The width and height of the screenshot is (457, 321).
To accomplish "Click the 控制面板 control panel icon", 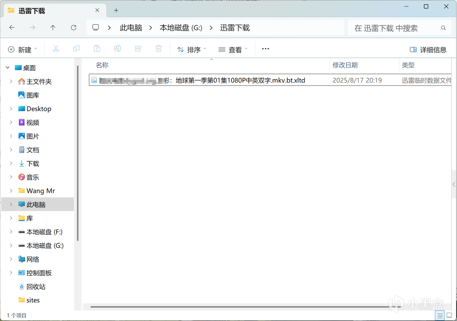I will click(x=21, y=272).
